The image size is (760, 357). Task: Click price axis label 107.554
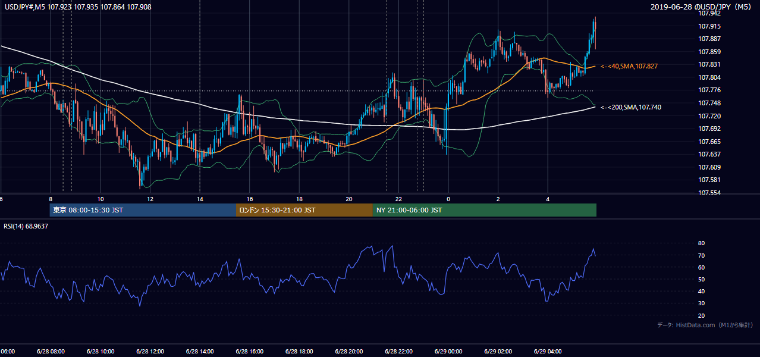(x=710, y=193)
